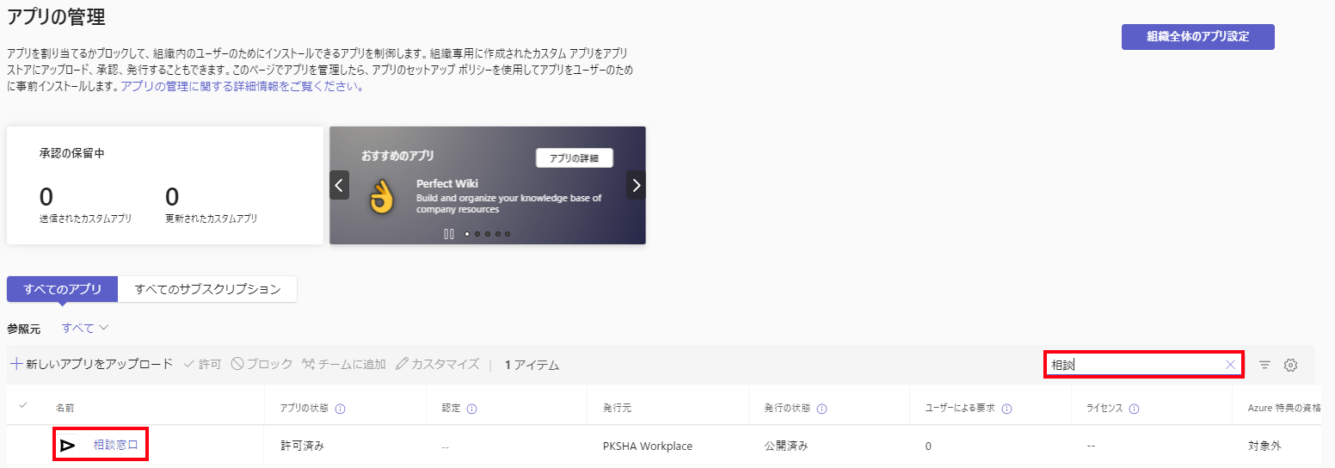This screenshot has height=468, width=1335.
Task: Open the 相談窓口 app link
Action: tap(116, 446)
